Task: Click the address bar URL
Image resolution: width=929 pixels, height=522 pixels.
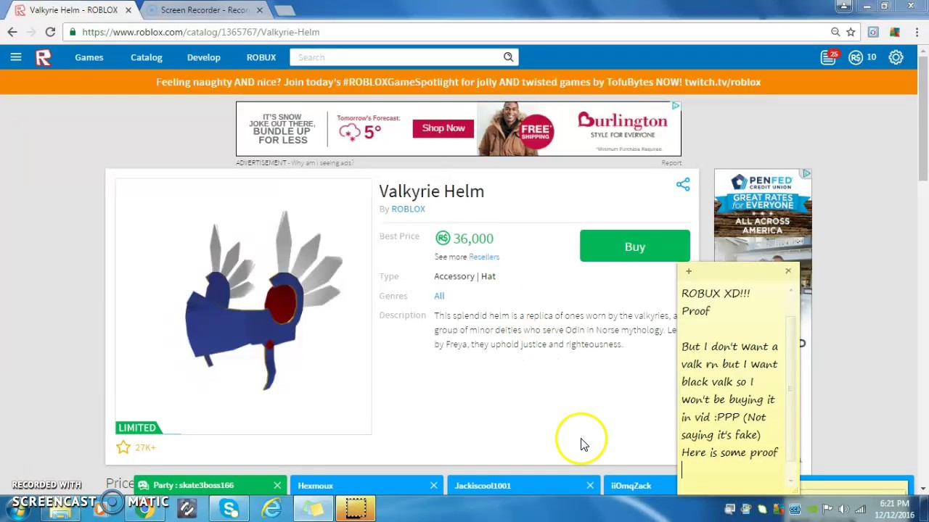Action: 201,32
